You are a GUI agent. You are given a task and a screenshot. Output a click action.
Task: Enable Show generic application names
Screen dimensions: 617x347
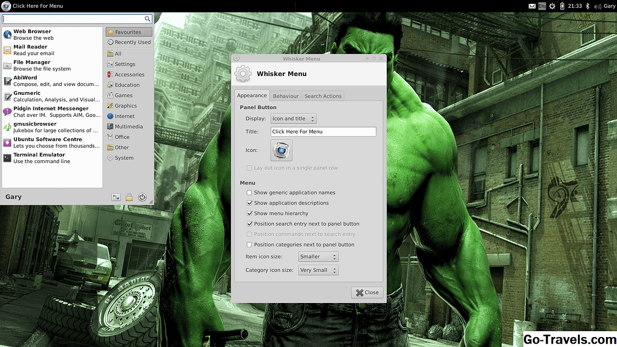[x=250, y=193]
